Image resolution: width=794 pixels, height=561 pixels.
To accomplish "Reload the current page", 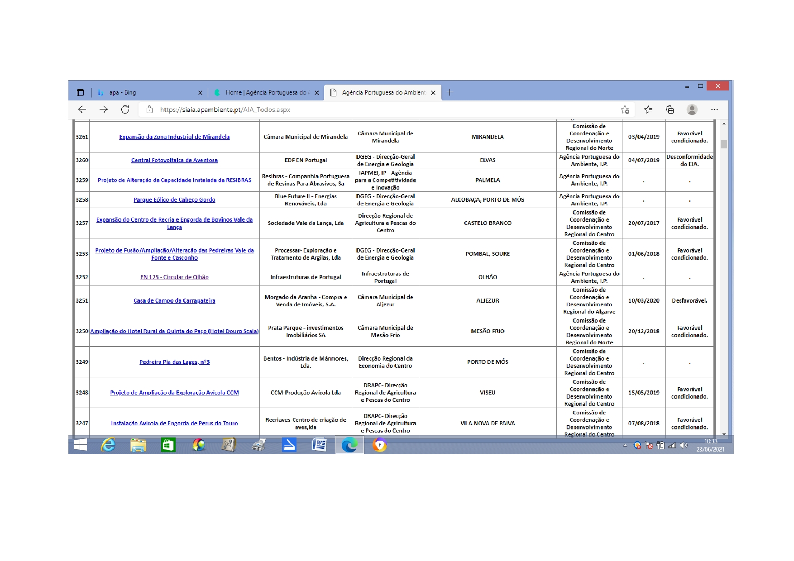I will (x=125, y=109).
